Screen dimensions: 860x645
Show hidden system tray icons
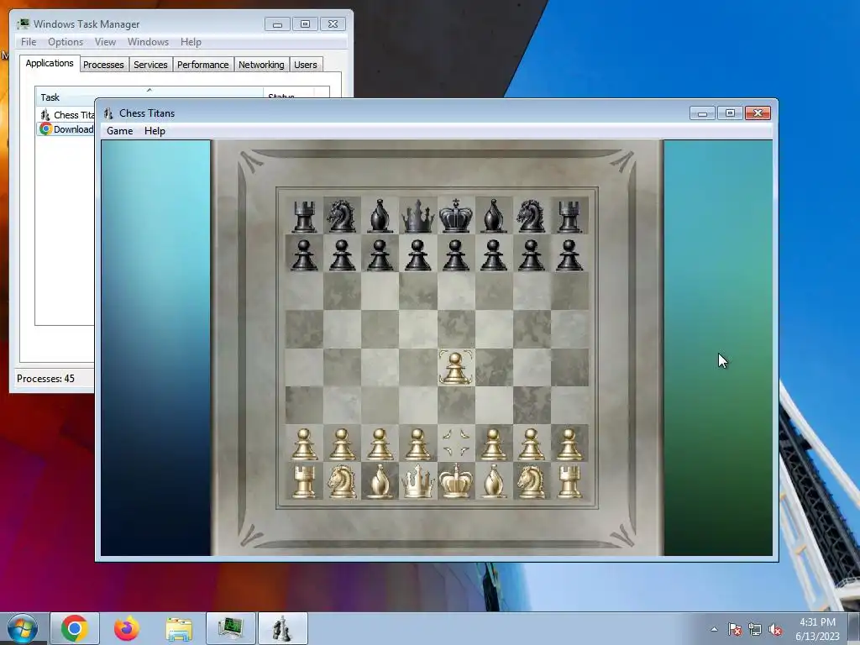click(x=714, y=629)
